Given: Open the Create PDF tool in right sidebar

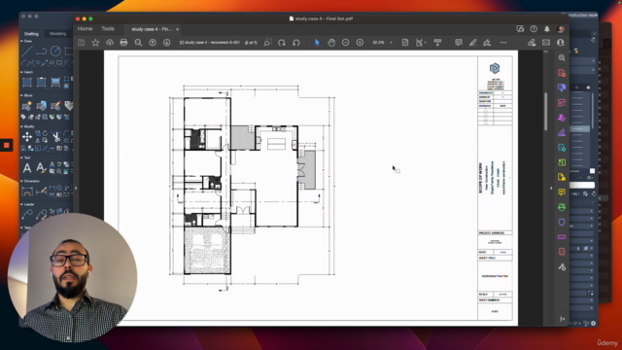Looking at the screenshot, I should click(562, 73).
